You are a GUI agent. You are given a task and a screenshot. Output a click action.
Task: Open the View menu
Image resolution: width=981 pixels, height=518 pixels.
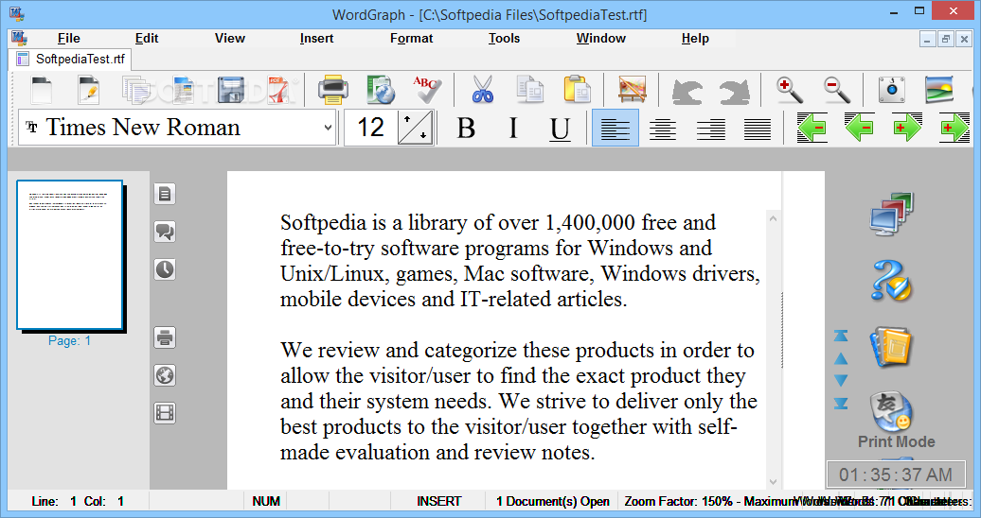click(229, 38)
